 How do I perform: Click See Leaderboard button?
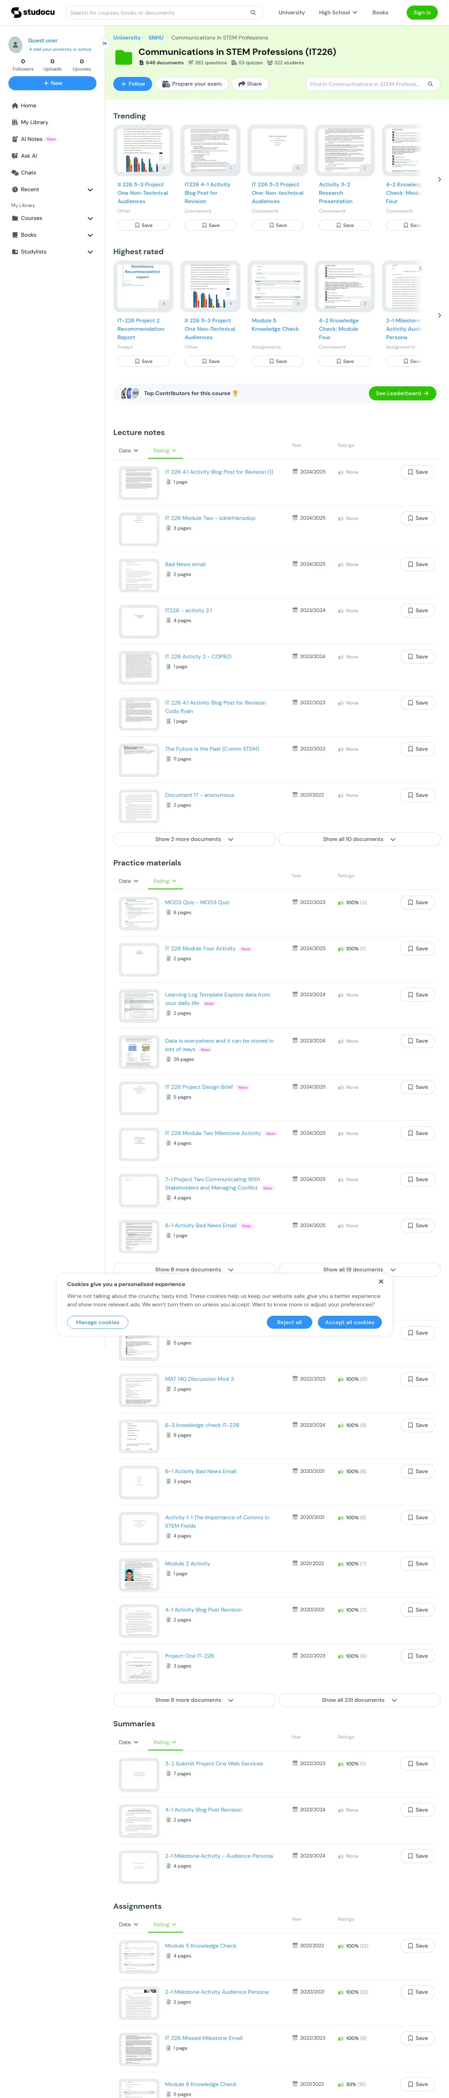[x=402, y=393]
